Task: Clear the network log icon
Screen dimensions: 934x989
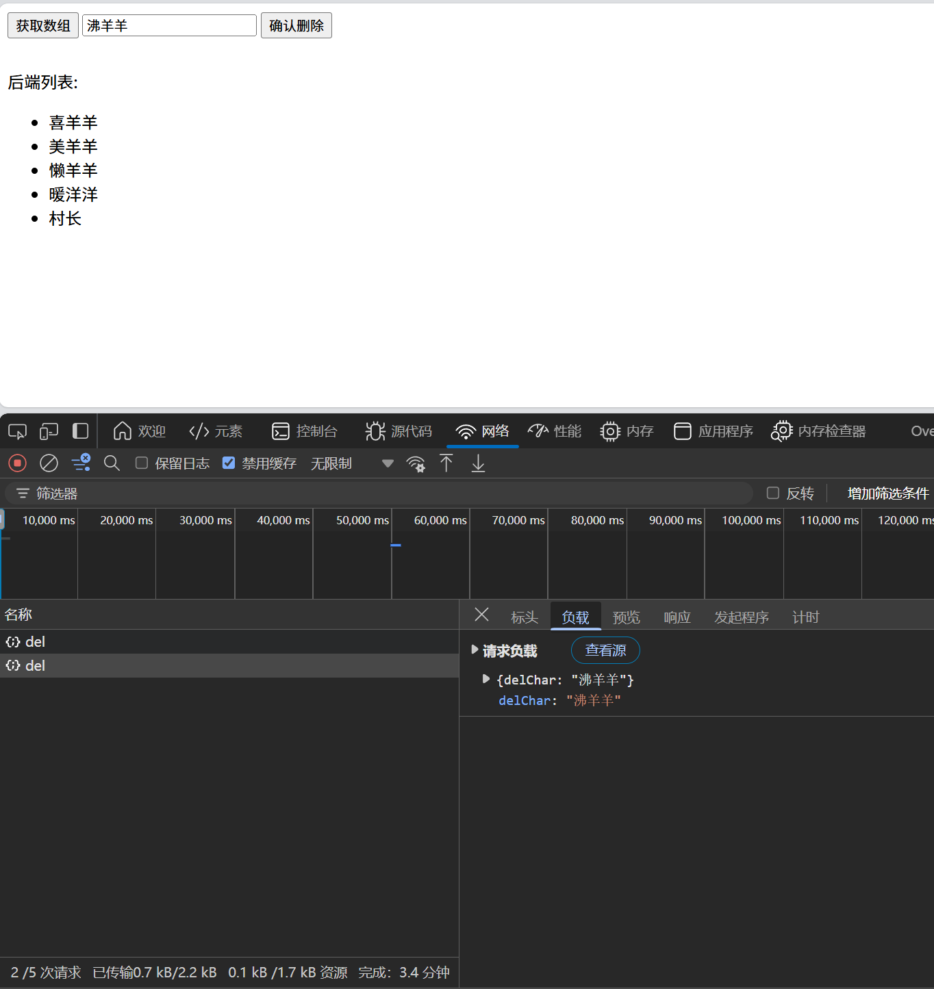Action: coord(49,463)
